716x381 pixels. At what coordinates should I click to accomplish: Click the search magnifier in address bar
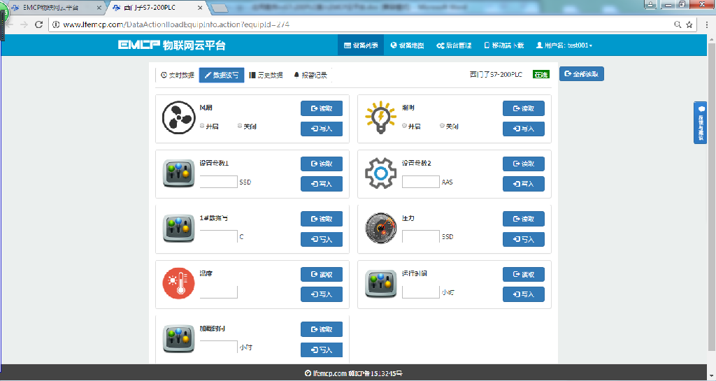678,24
